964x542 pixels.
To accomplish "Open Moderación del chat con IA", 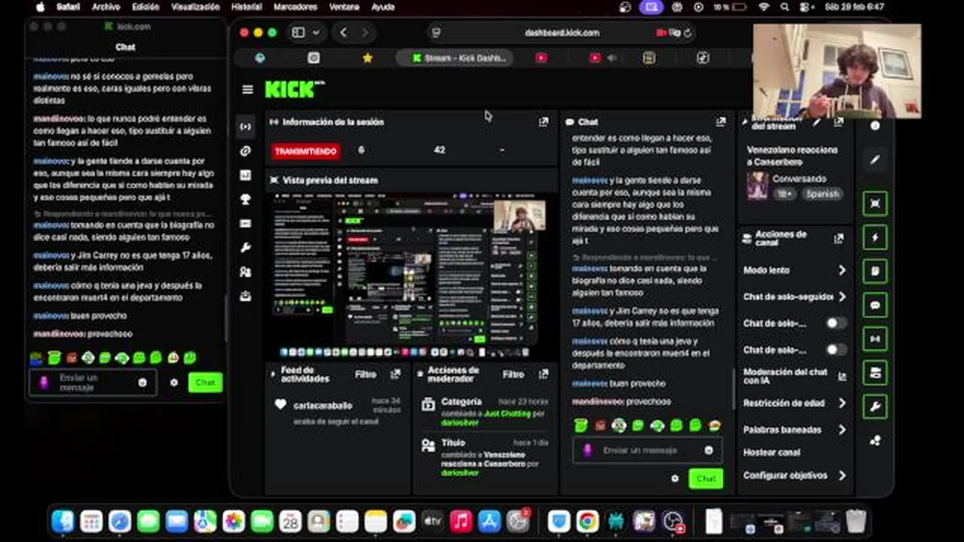I will coord(795,376).
